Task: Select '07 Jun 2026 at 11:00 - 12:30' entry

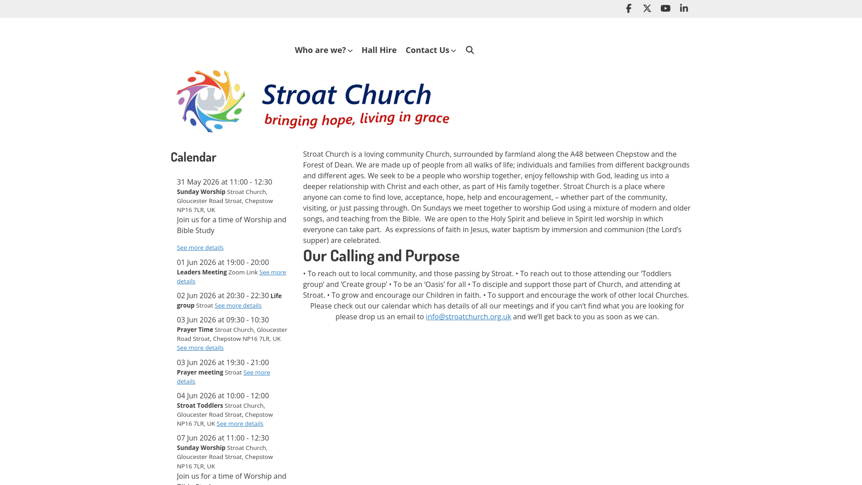Action: tap(223, 438)
